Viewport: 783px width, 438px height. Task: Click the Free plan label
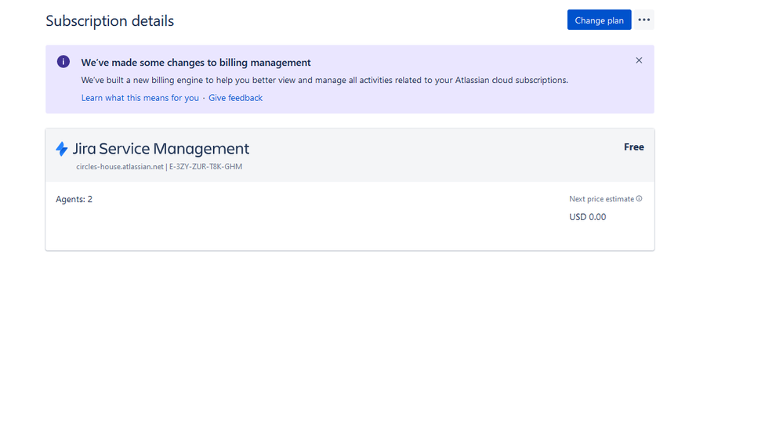coord(634,147)
